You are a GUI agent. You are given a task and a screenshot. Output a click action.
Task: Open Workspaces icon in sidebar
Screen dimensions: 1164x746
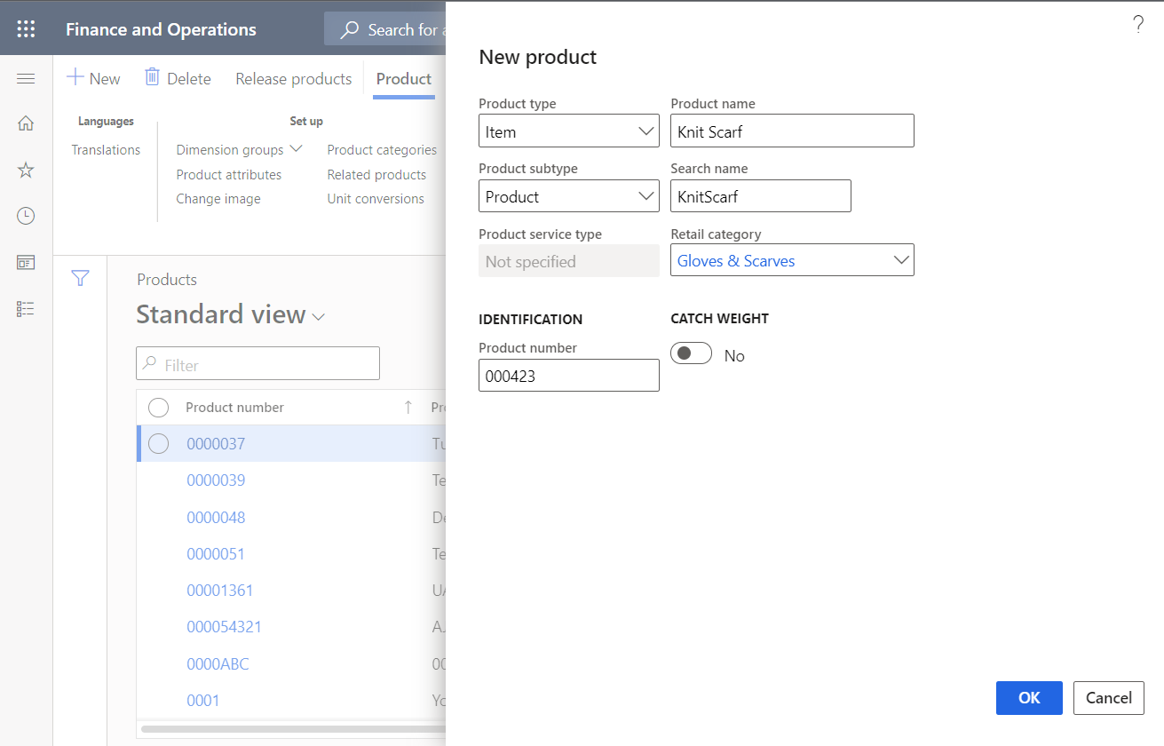coord(26,262)
